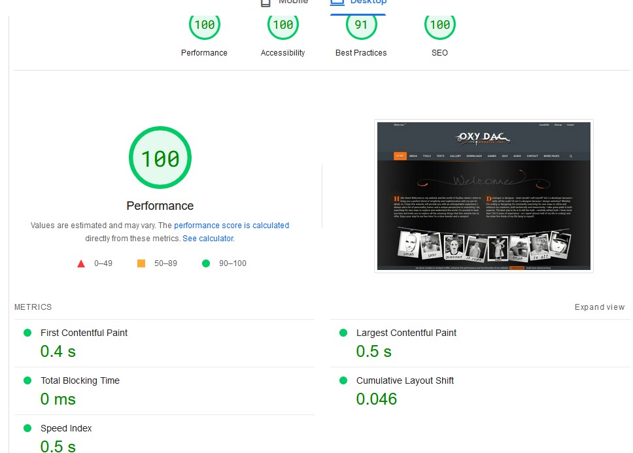Switch to the Mobile tab
The width and height of the screenshot is (633, 453).
284,3
